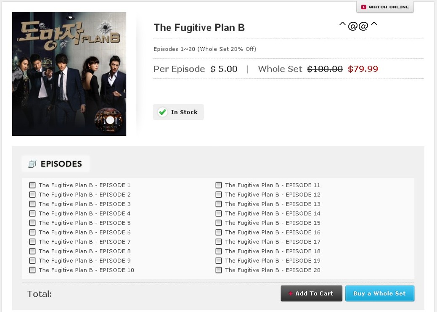Check the Episode 1 checkbox

(32, 185)
